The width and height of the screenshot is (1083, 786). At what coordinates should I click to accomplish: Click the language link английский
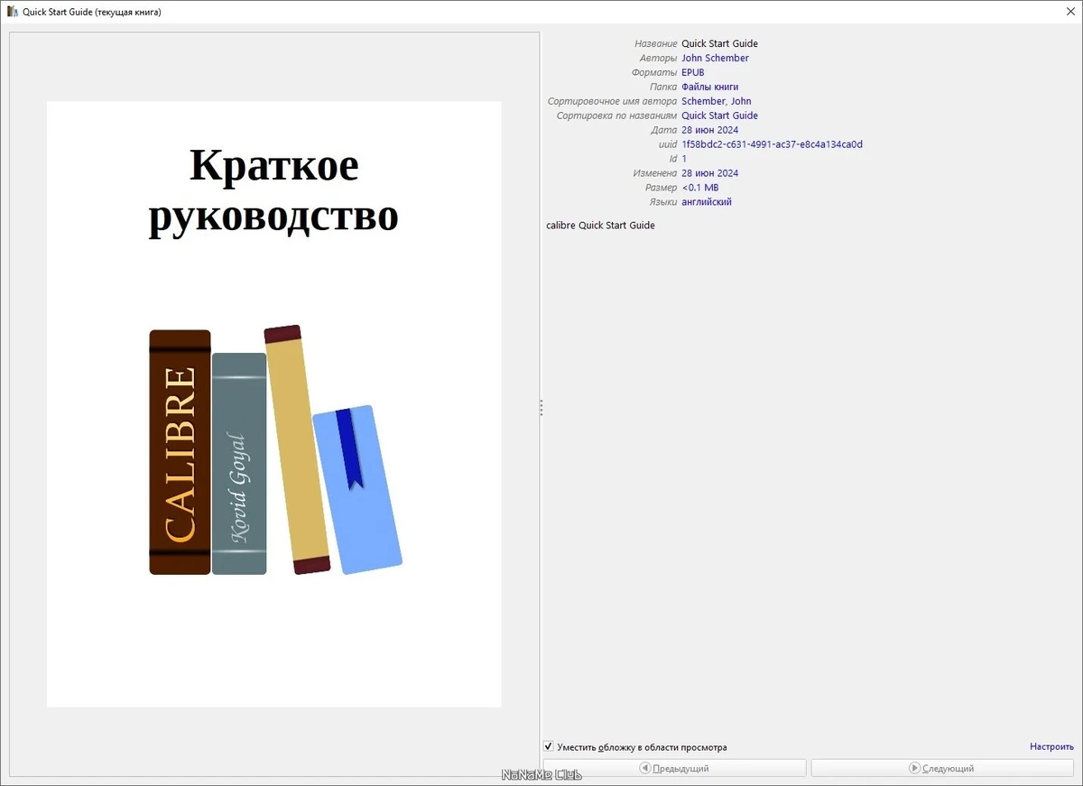[707, 202]
